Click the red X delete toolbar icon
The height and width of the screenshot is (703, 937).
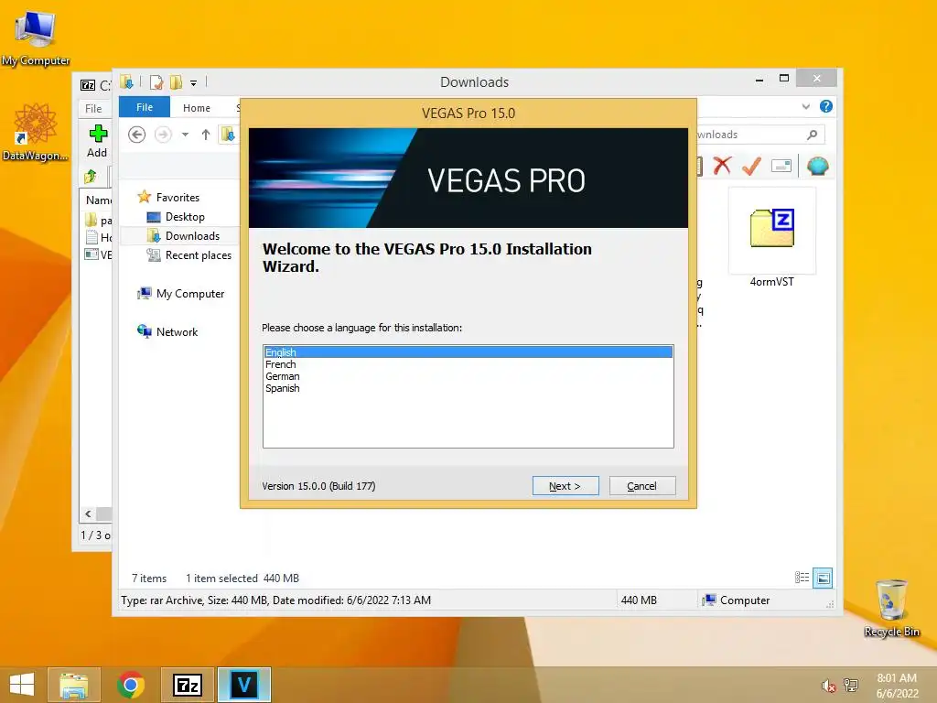722,166
